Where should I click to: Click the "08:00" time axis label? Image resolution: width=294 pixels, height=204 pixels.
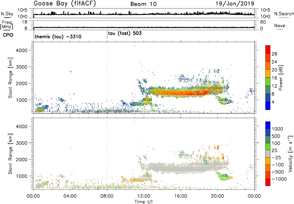[x=107, y=196]
